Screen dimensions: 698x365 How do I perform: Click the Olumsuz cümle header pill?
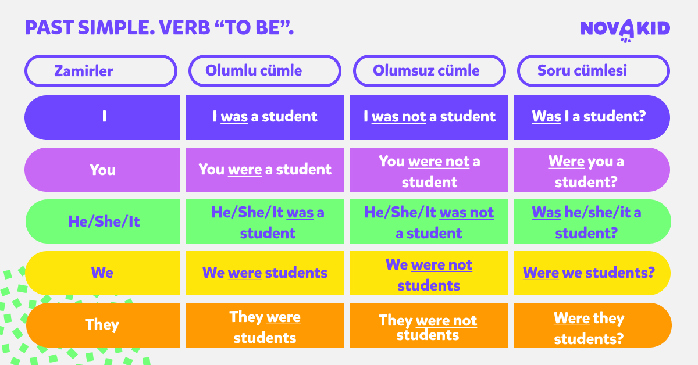(429, 71)
